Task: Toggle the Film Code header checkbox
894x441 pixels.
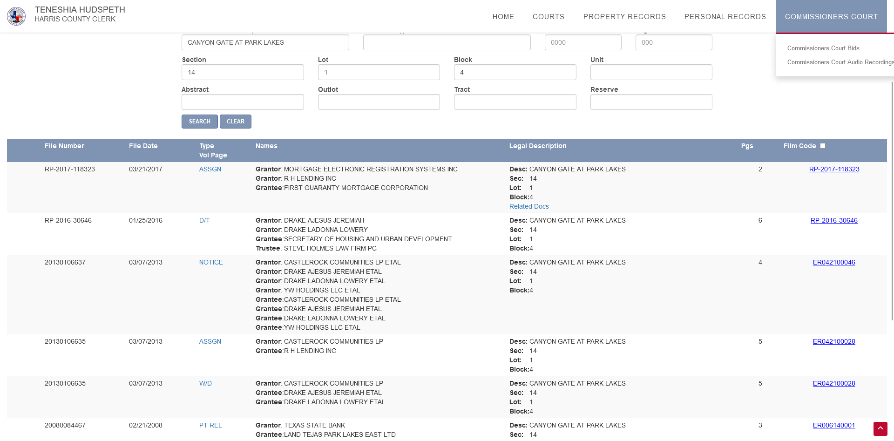Action: tap(823, 146)
